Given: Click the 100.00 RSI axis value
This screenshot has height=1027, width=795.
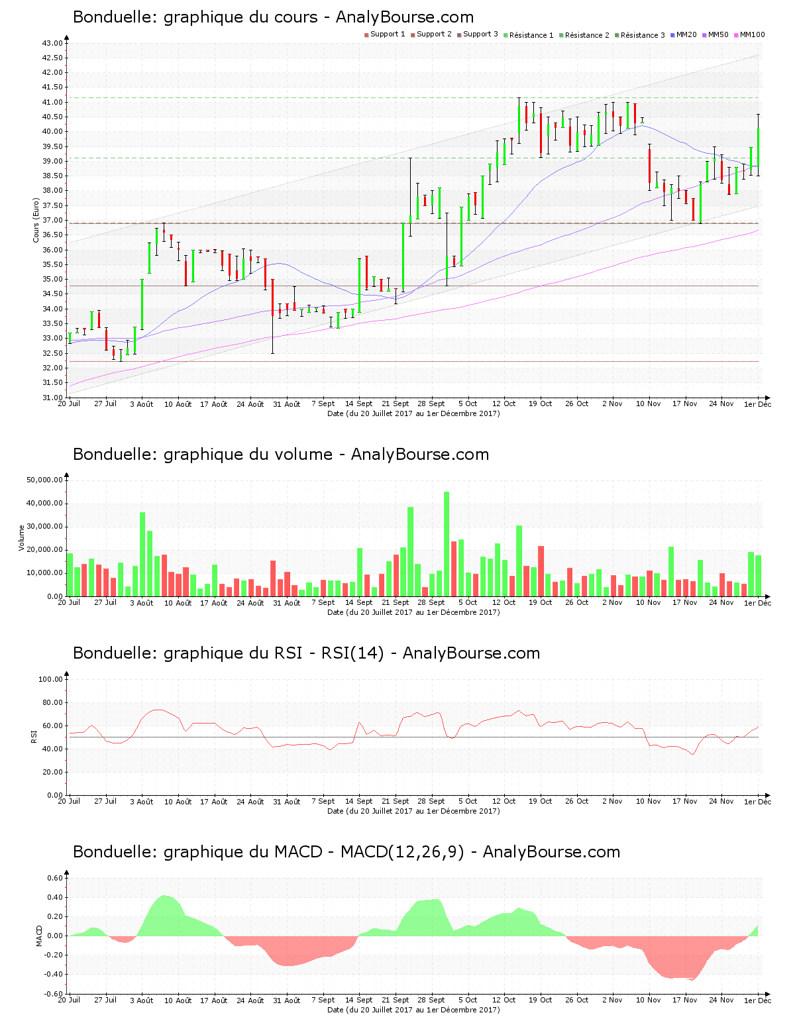Looking at the screenshot, I should 51,679.
